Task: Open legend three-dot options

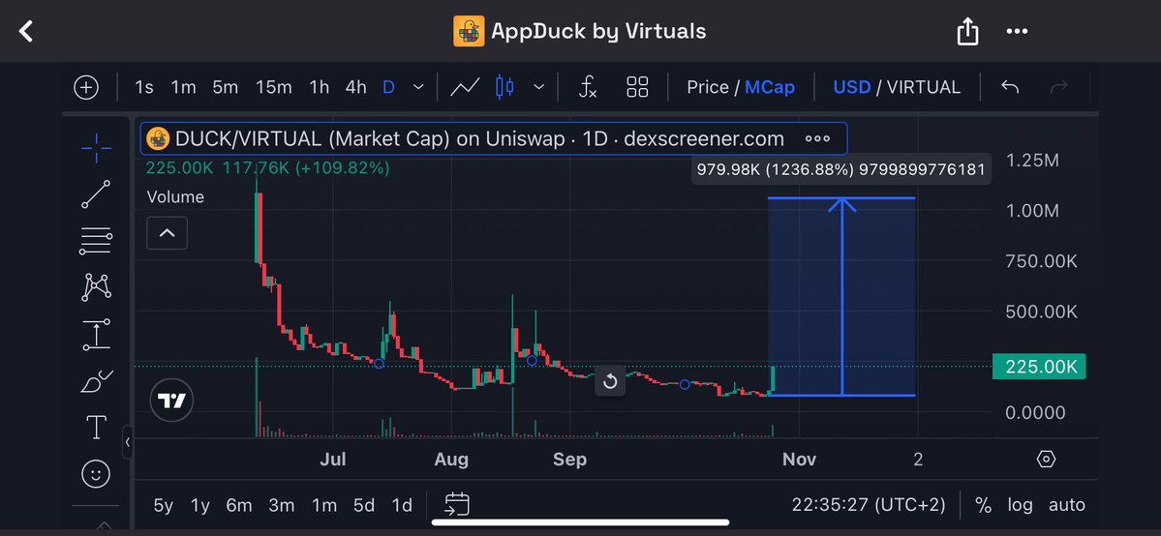Action: tap(817, 138)
